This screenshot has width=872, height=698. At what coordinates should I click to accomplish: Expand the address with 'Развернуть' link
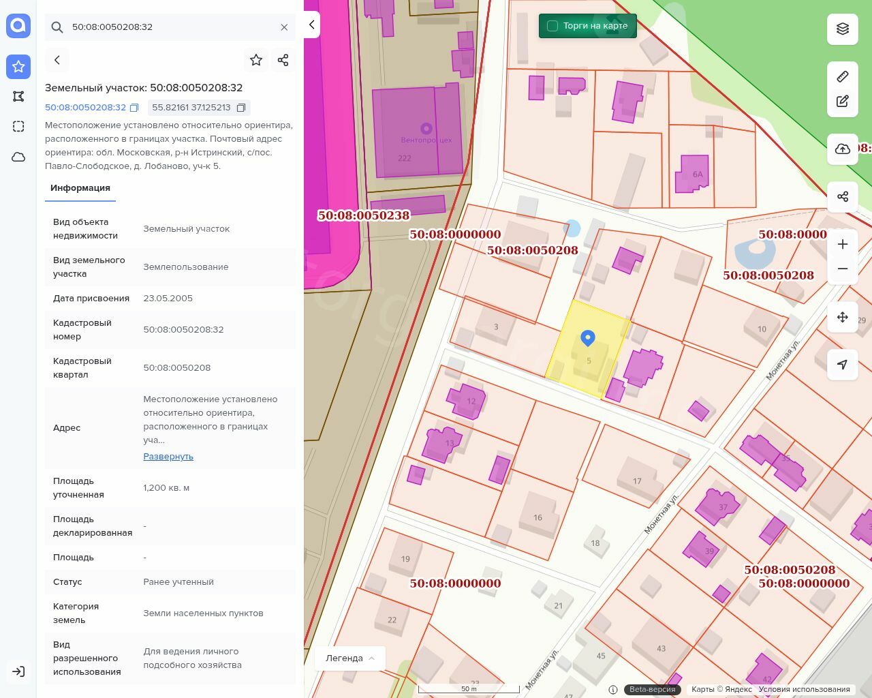point(168,456)
